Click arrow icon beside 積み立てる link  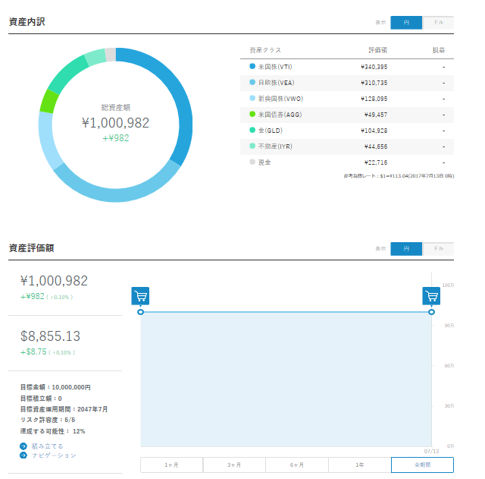coord(23,446)
